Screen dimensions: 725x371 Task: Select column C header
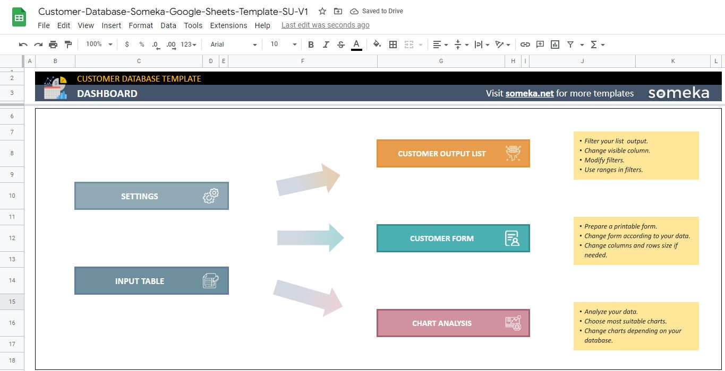pos(139,61)
